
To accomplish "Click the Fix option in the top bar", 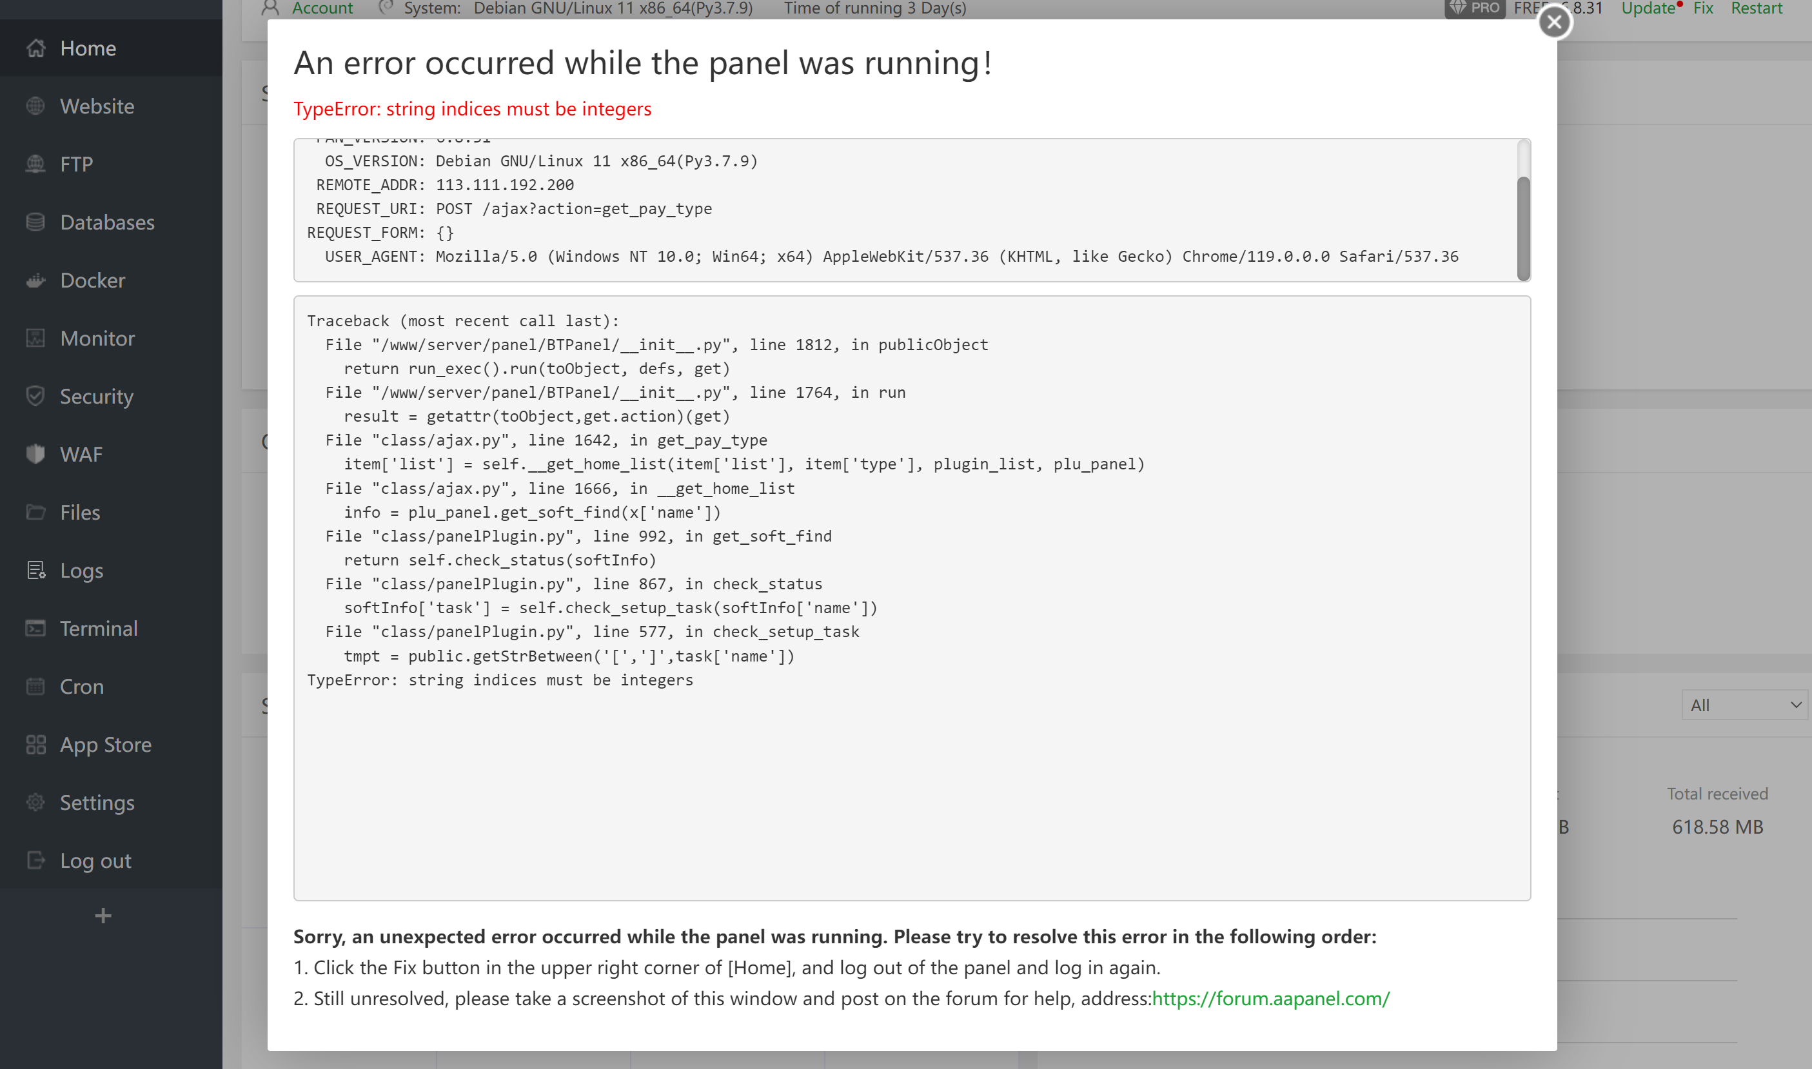I will [1703, 8].
